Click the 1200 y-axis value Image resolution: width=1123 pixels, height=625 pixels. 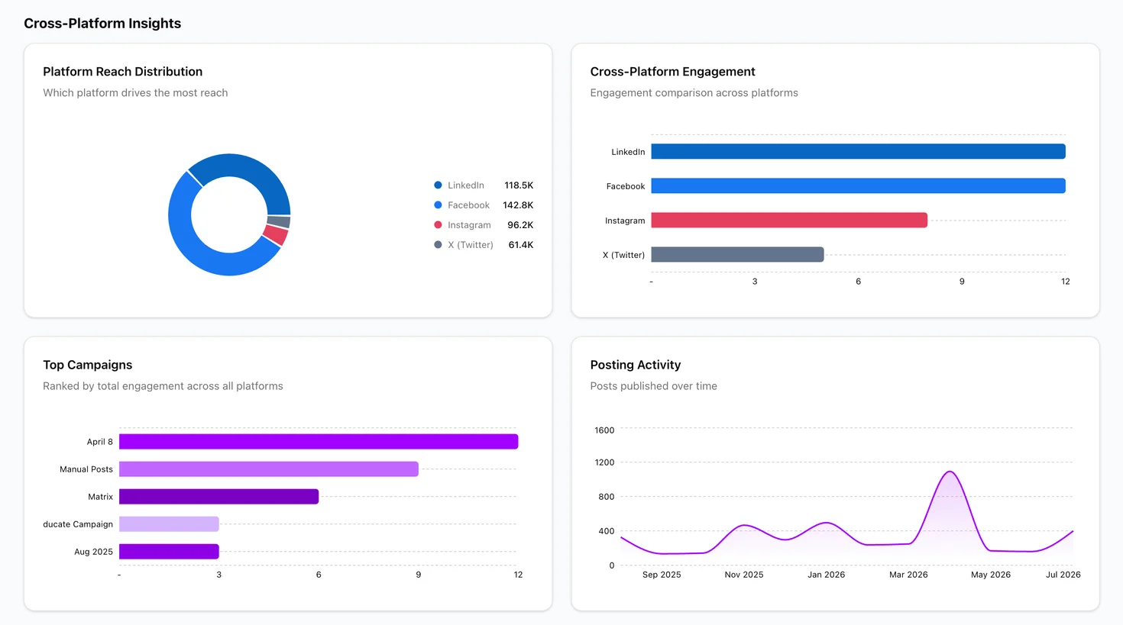[604, 462]
